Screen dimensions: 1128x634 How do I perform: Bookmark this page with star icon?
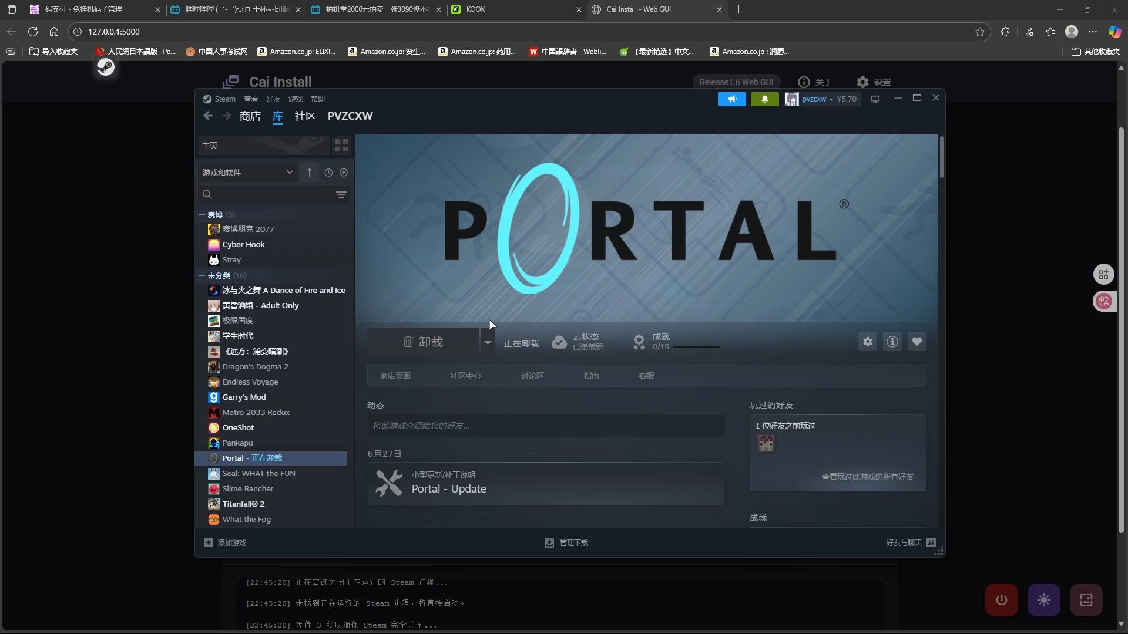coord(980,32)
